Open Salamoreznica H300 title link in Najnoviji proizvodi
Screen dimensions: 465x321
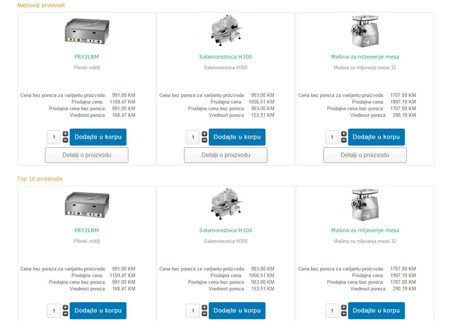[226, 57]
